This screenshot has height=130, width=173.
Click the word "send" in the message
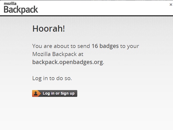point(84,46)
